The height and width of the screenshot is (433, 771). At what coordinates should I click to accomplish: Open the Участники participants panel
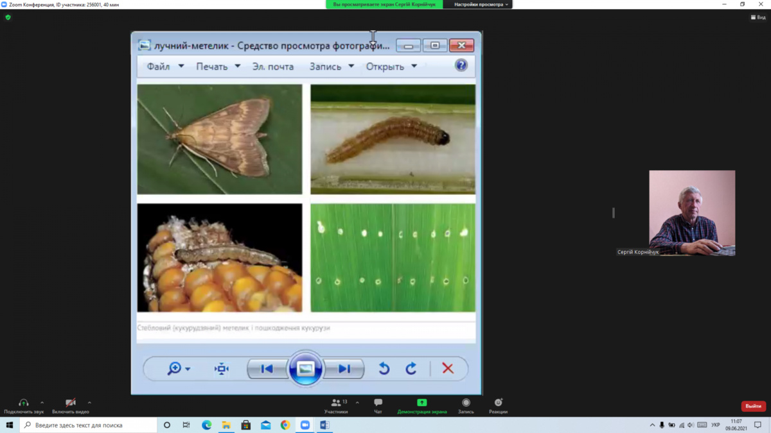[336, 407]
